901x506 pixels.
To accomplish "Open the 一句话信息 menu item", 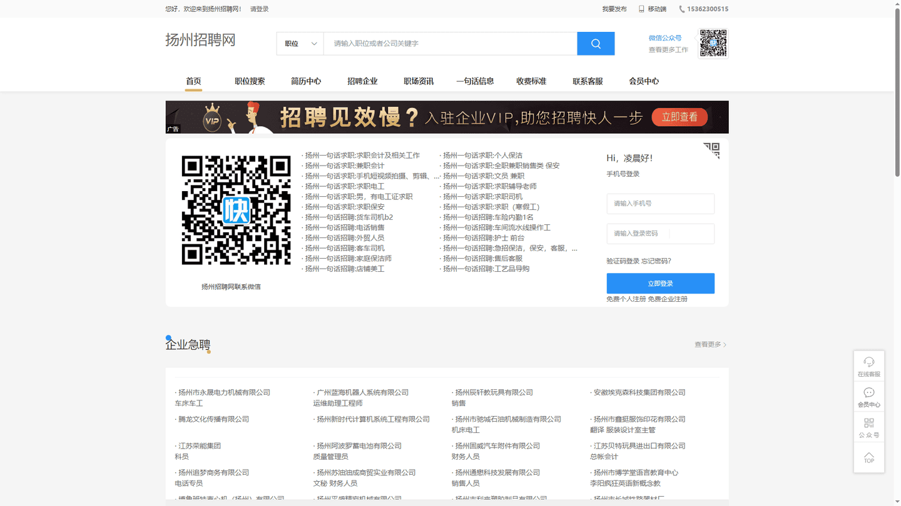I will pyautogui.click(x=475, y=81).
